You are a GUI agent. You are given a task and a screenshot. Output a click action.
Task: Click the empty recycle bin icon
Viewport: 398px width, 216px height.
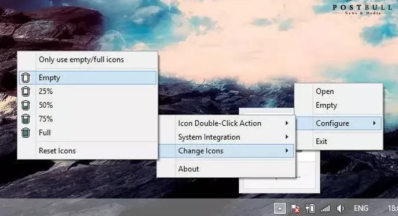[25, 78]
